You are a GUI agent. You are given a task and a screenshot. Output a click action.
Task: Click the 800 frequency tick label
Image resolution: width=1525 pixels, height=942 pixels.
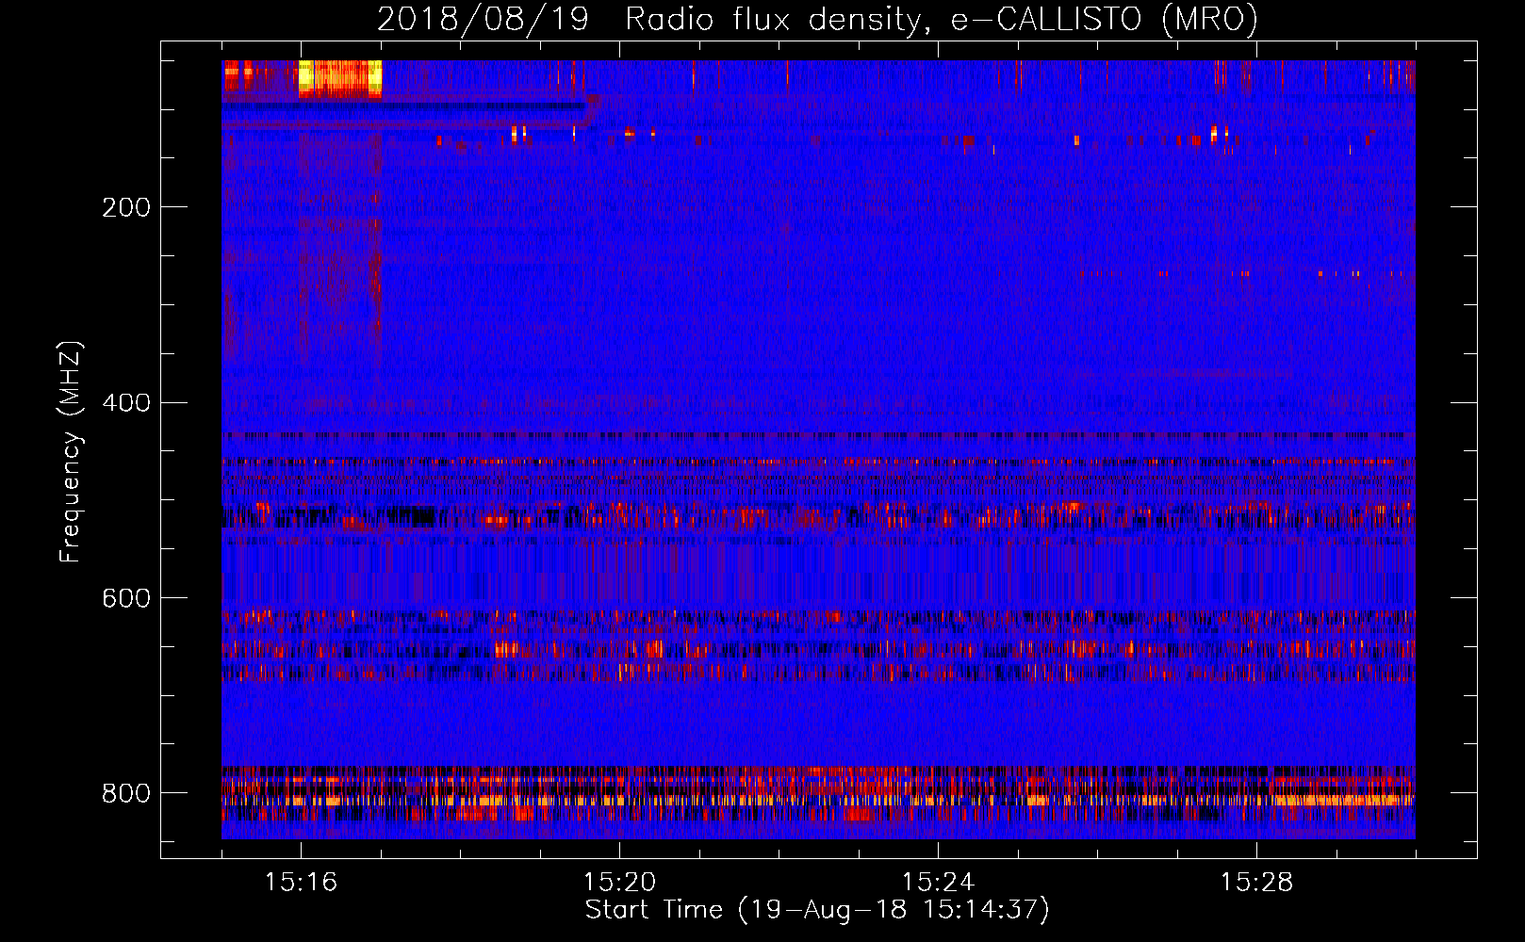[x=126, y=794]
